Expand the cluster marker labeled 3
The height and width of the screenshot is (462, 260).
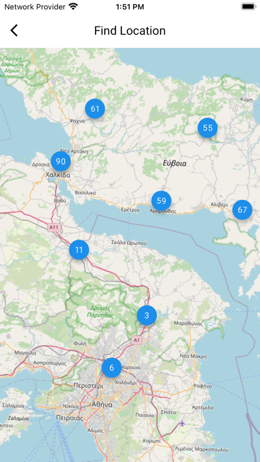(x=147, y=315)
